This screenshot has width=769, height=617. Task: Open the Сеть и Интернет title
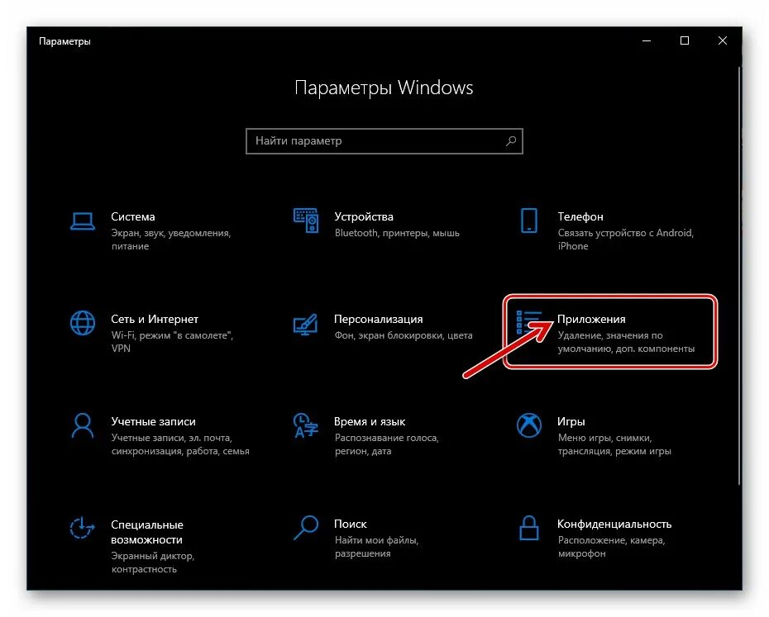155,319
